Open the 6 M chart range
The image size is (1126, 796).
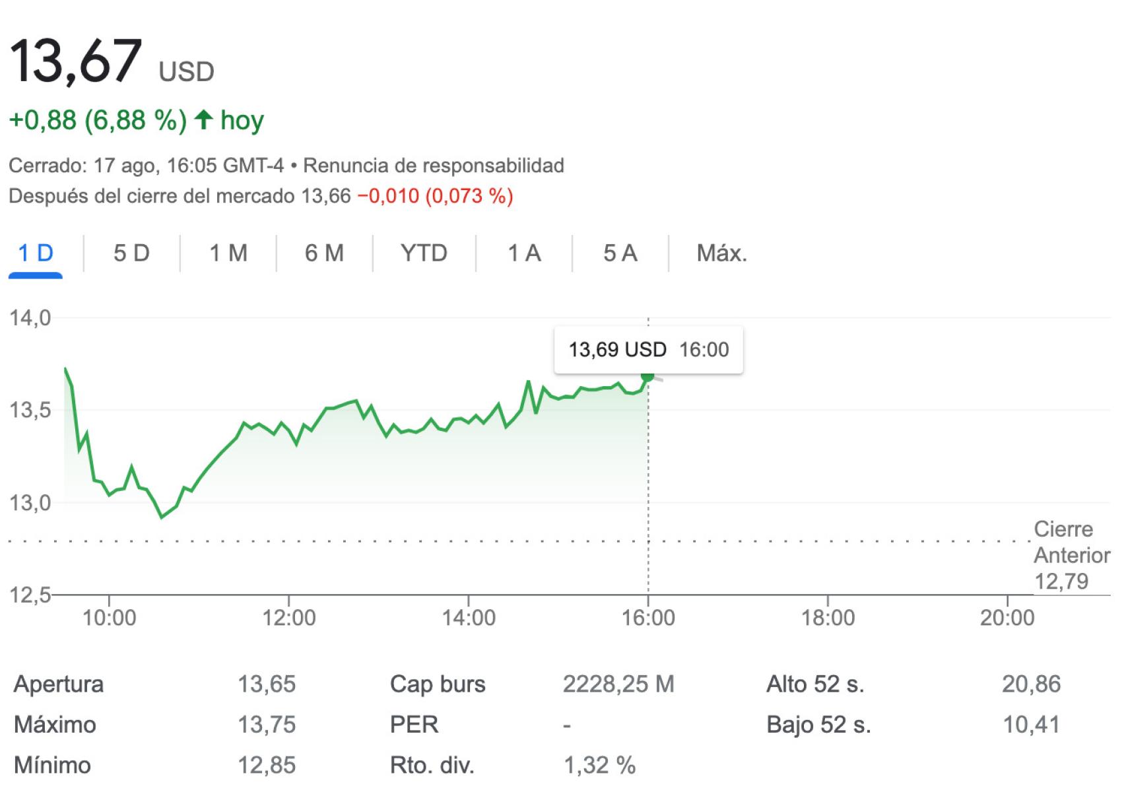click(324, 253)
